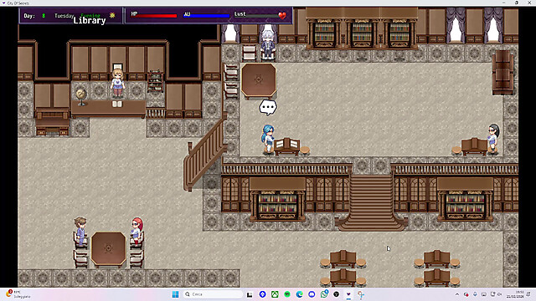Open Task View from the taskbar
Image resolution: width=536 pixels, height=301 pixels.
250,294
